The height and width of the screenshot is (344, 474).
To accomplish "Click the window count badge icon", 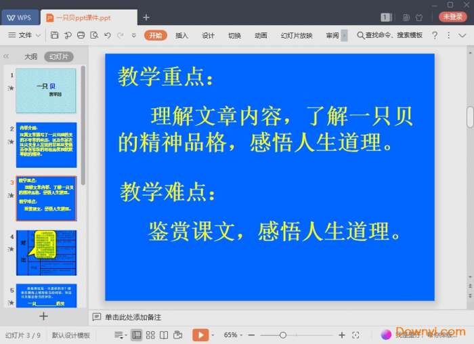I will (x=386, y=18).
